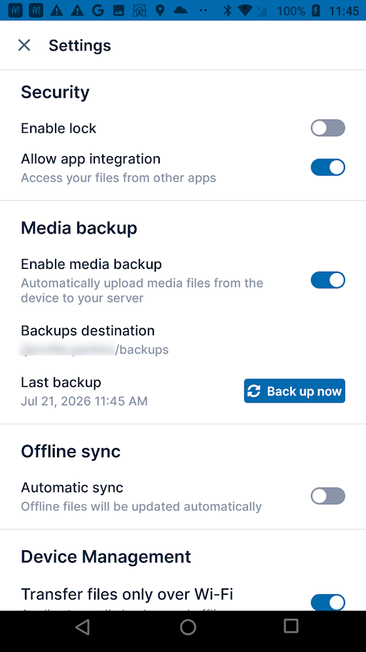Tap the Android home circle button
Viewport: 366px width, 652px height.
tap(188, 626)
